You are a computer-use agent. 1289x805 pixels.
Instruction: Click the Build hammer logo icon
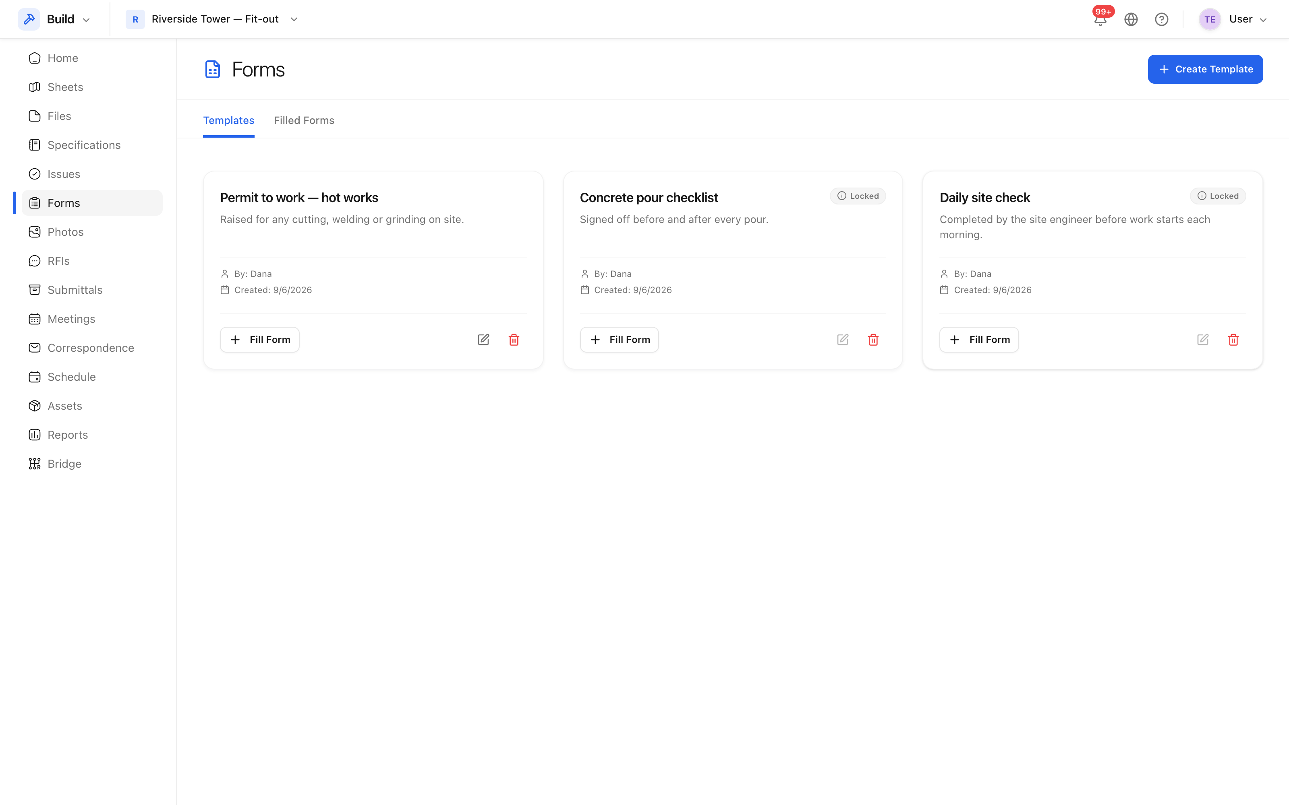point(29,19)
